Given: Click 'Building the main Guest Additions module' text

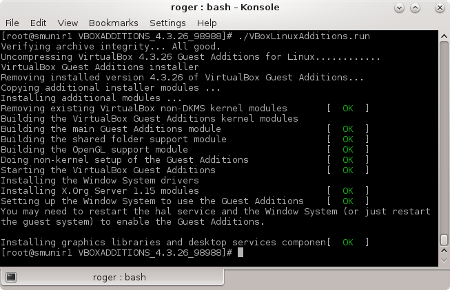Looking at the screenshot, I should [x=111, y=129].
